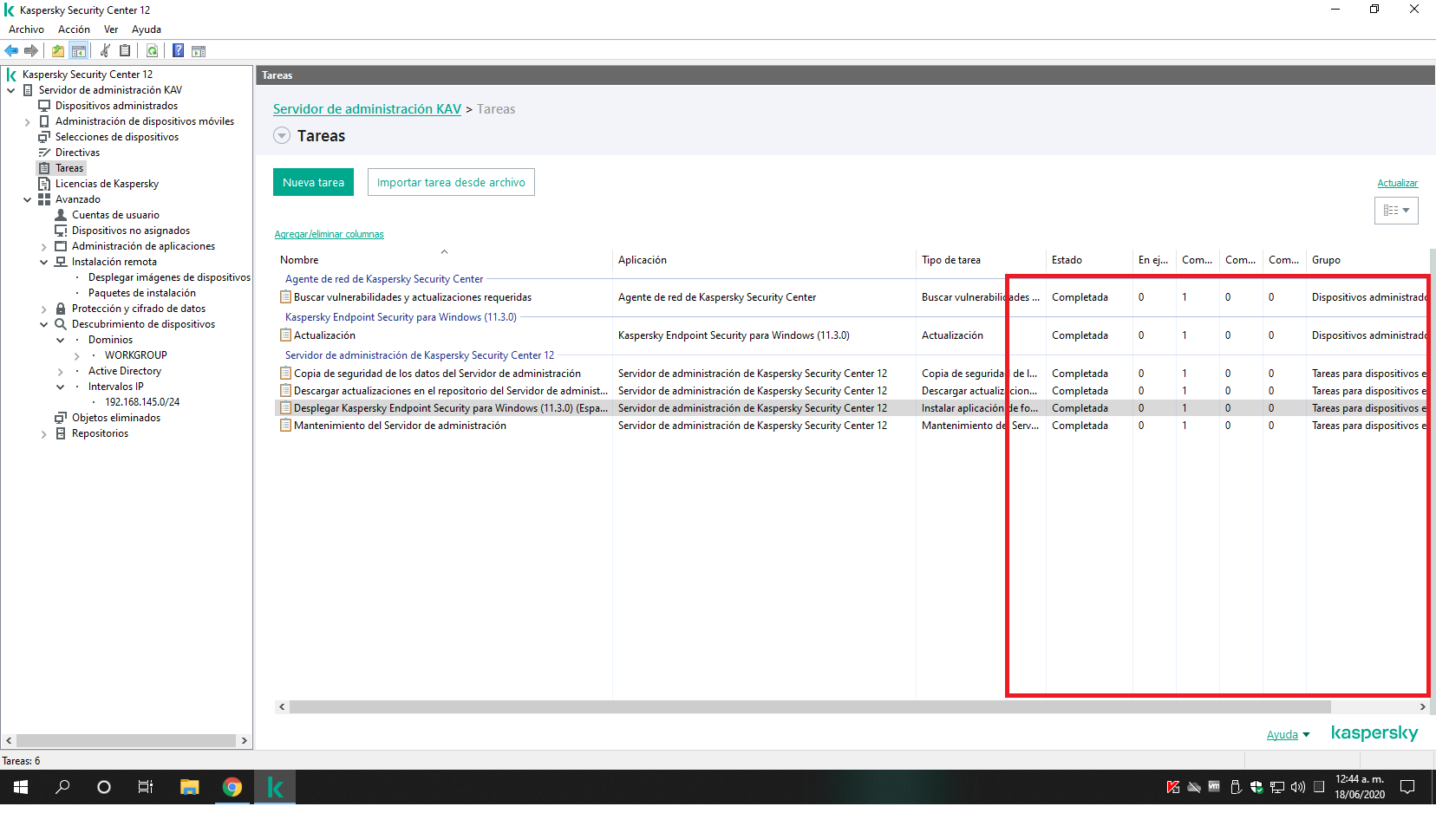The height and width of the screenshot is (813, 1436).
Task: Open the Ayuda link near Kaspersky logo
Action: pyautogui.click(x=1282, y=735)
